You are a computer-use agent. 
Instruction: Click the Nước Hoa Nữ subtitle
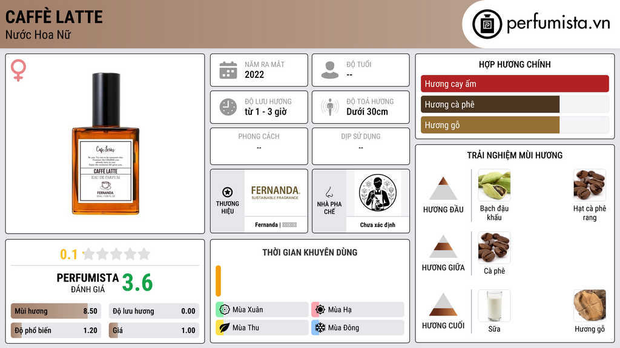coord(38,35)
